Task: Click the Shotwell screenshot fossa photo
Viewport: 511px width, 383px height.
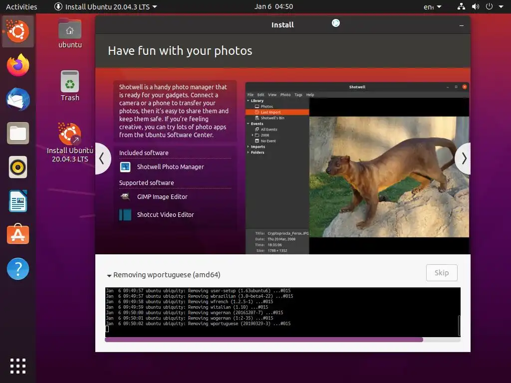Action: pos(389,177)
